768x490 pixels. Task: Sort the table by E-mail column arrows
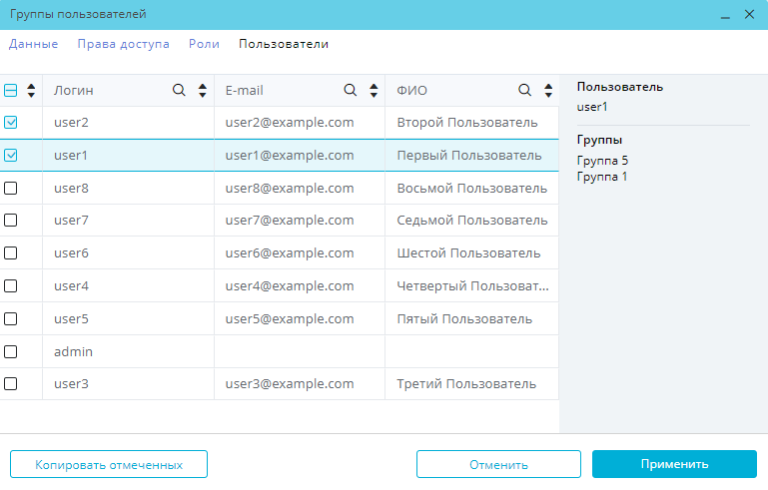click(374, 90)
